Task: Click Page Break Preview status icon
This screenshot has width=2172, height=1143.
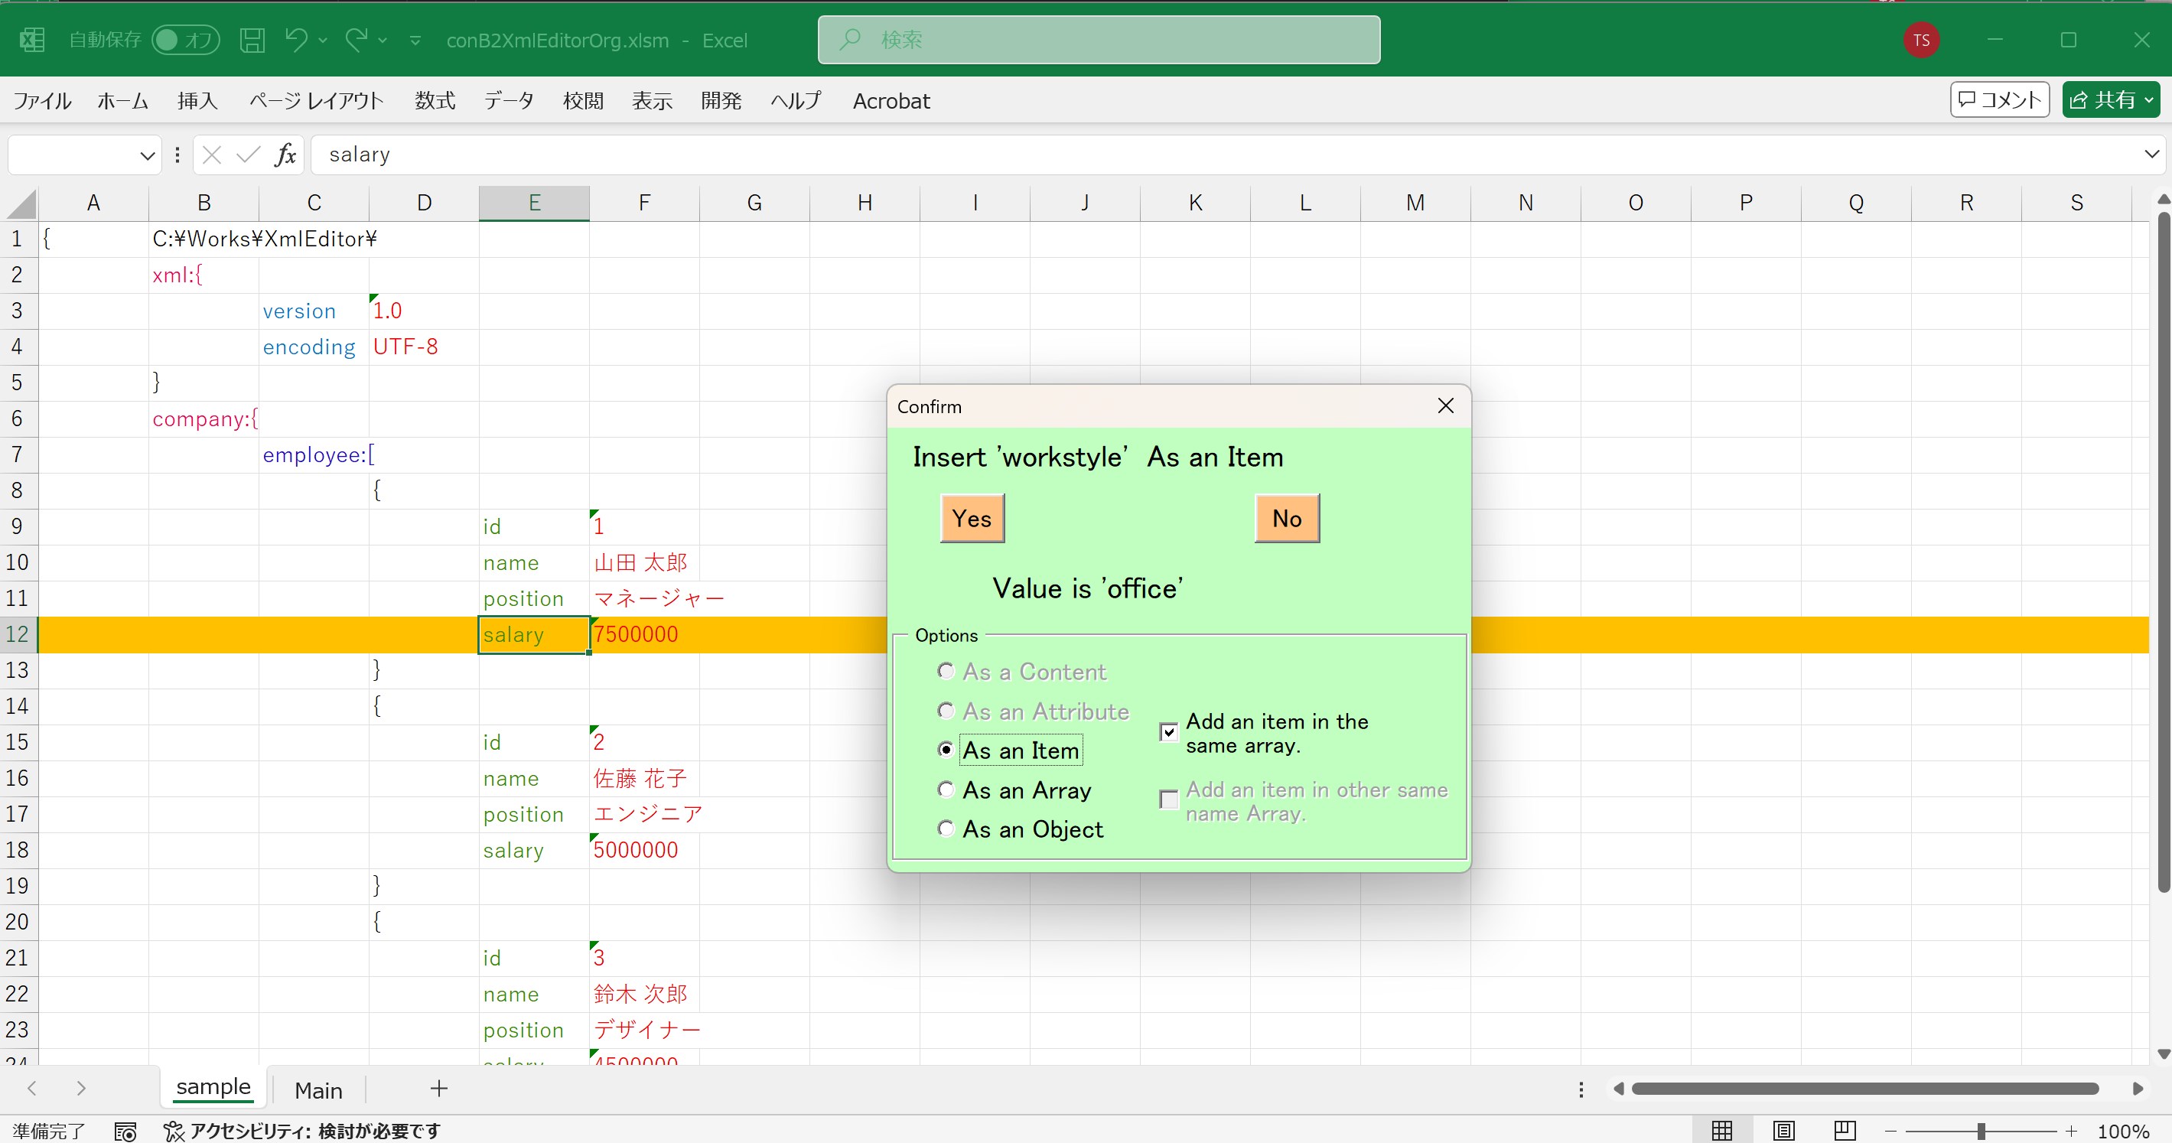Action: click(x=1844, y=1130)
